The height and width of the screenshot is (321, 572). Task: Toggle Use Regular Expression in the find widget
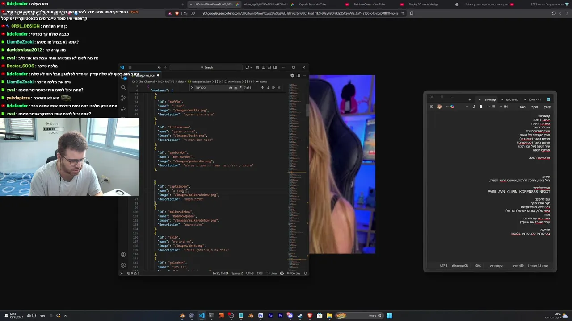click(241, 88)
